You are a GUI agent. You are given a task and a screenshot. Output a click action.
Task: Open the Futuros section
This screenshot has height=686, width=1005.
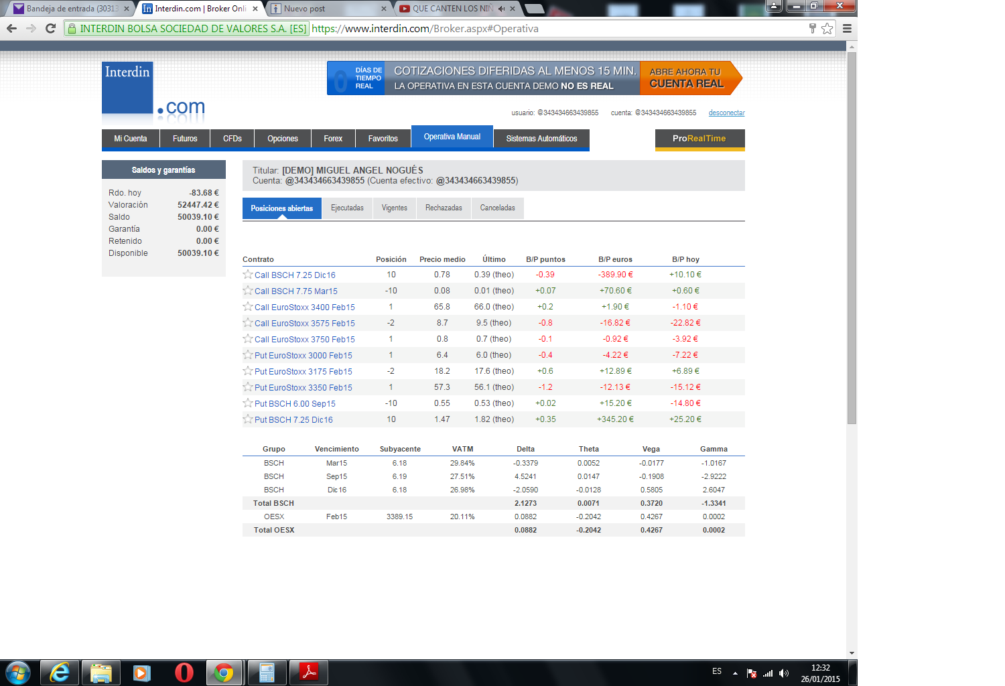coord(185,139)
